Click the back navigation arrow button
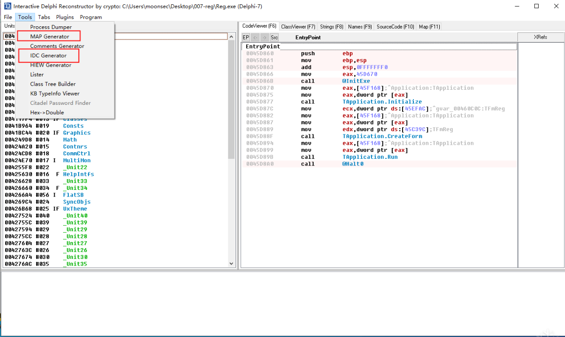 (255, 37)
